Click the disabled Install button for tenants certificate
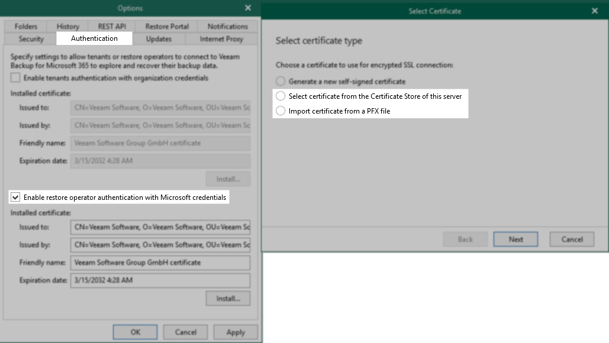 pos(228,179)
